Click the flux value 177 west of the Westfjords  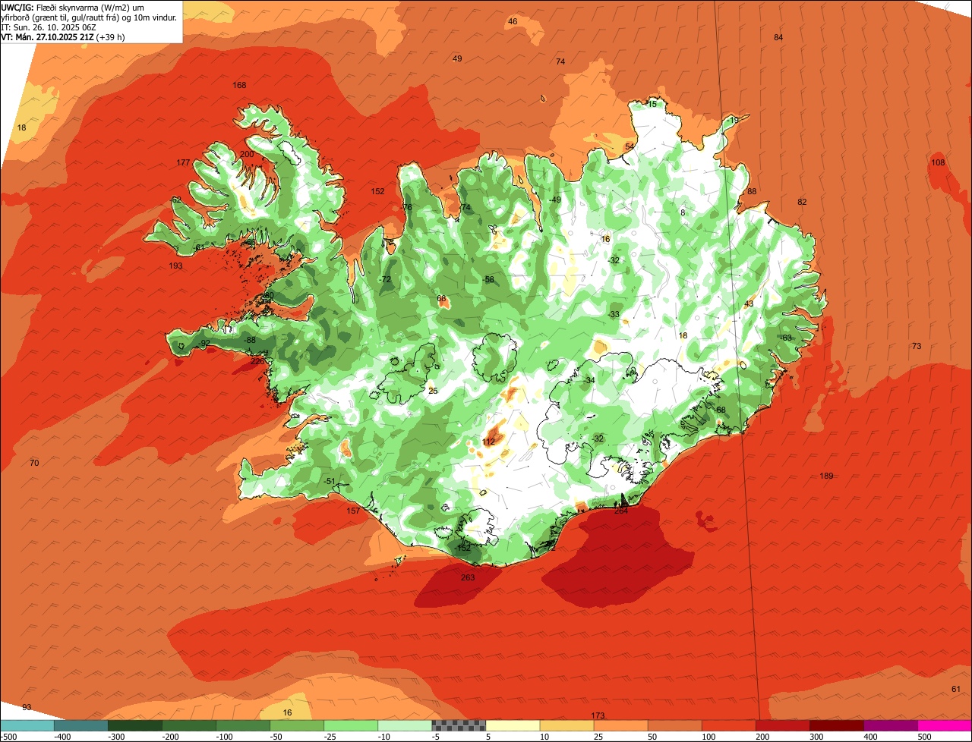pyautogui.click(x=183, y=163)
